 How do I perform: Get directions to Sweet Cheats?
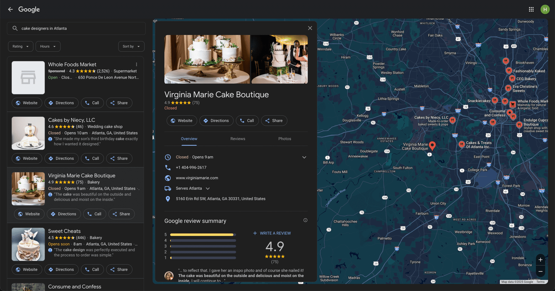[x=61, y=269]
